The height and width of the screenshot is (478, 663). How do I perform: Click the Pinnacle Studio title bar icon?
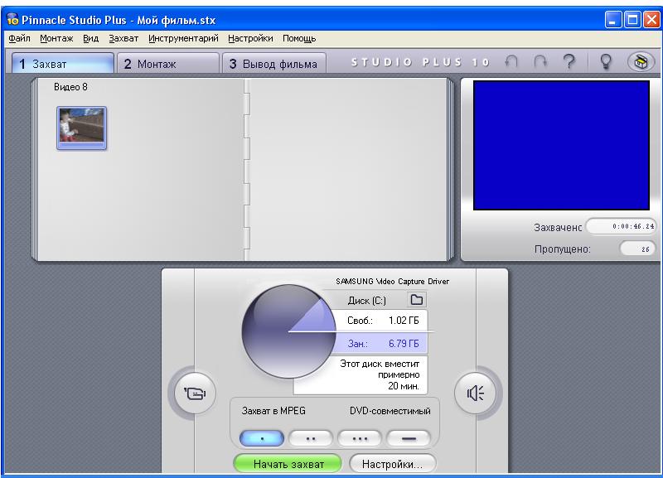12,19
